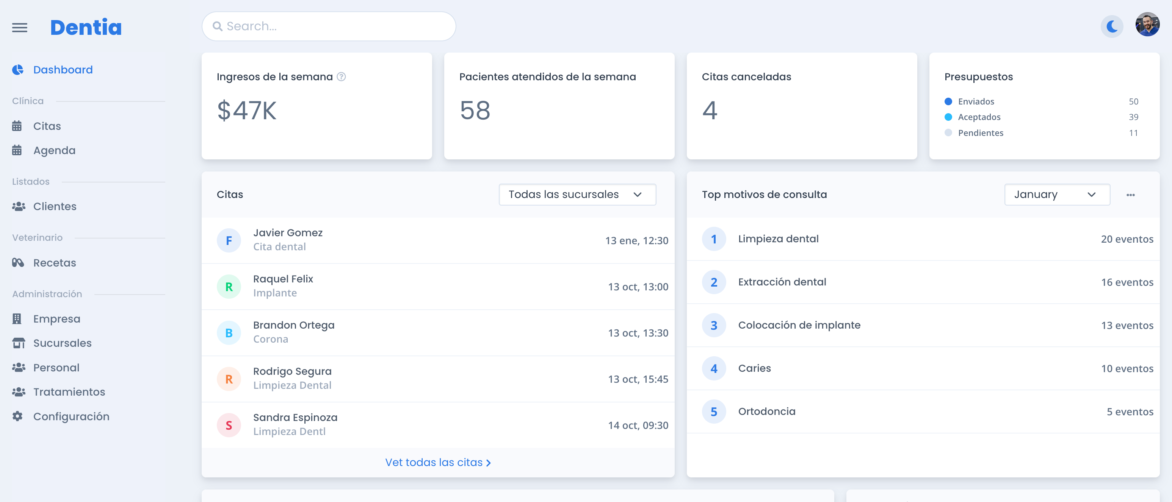Click 20 eventos count
This screenshot has height=502, width=1172.
(x=1127, y=239)
